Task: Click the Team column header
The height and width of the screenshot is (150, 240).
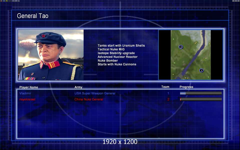Action: pyautogui.click(x=165, y=87)
